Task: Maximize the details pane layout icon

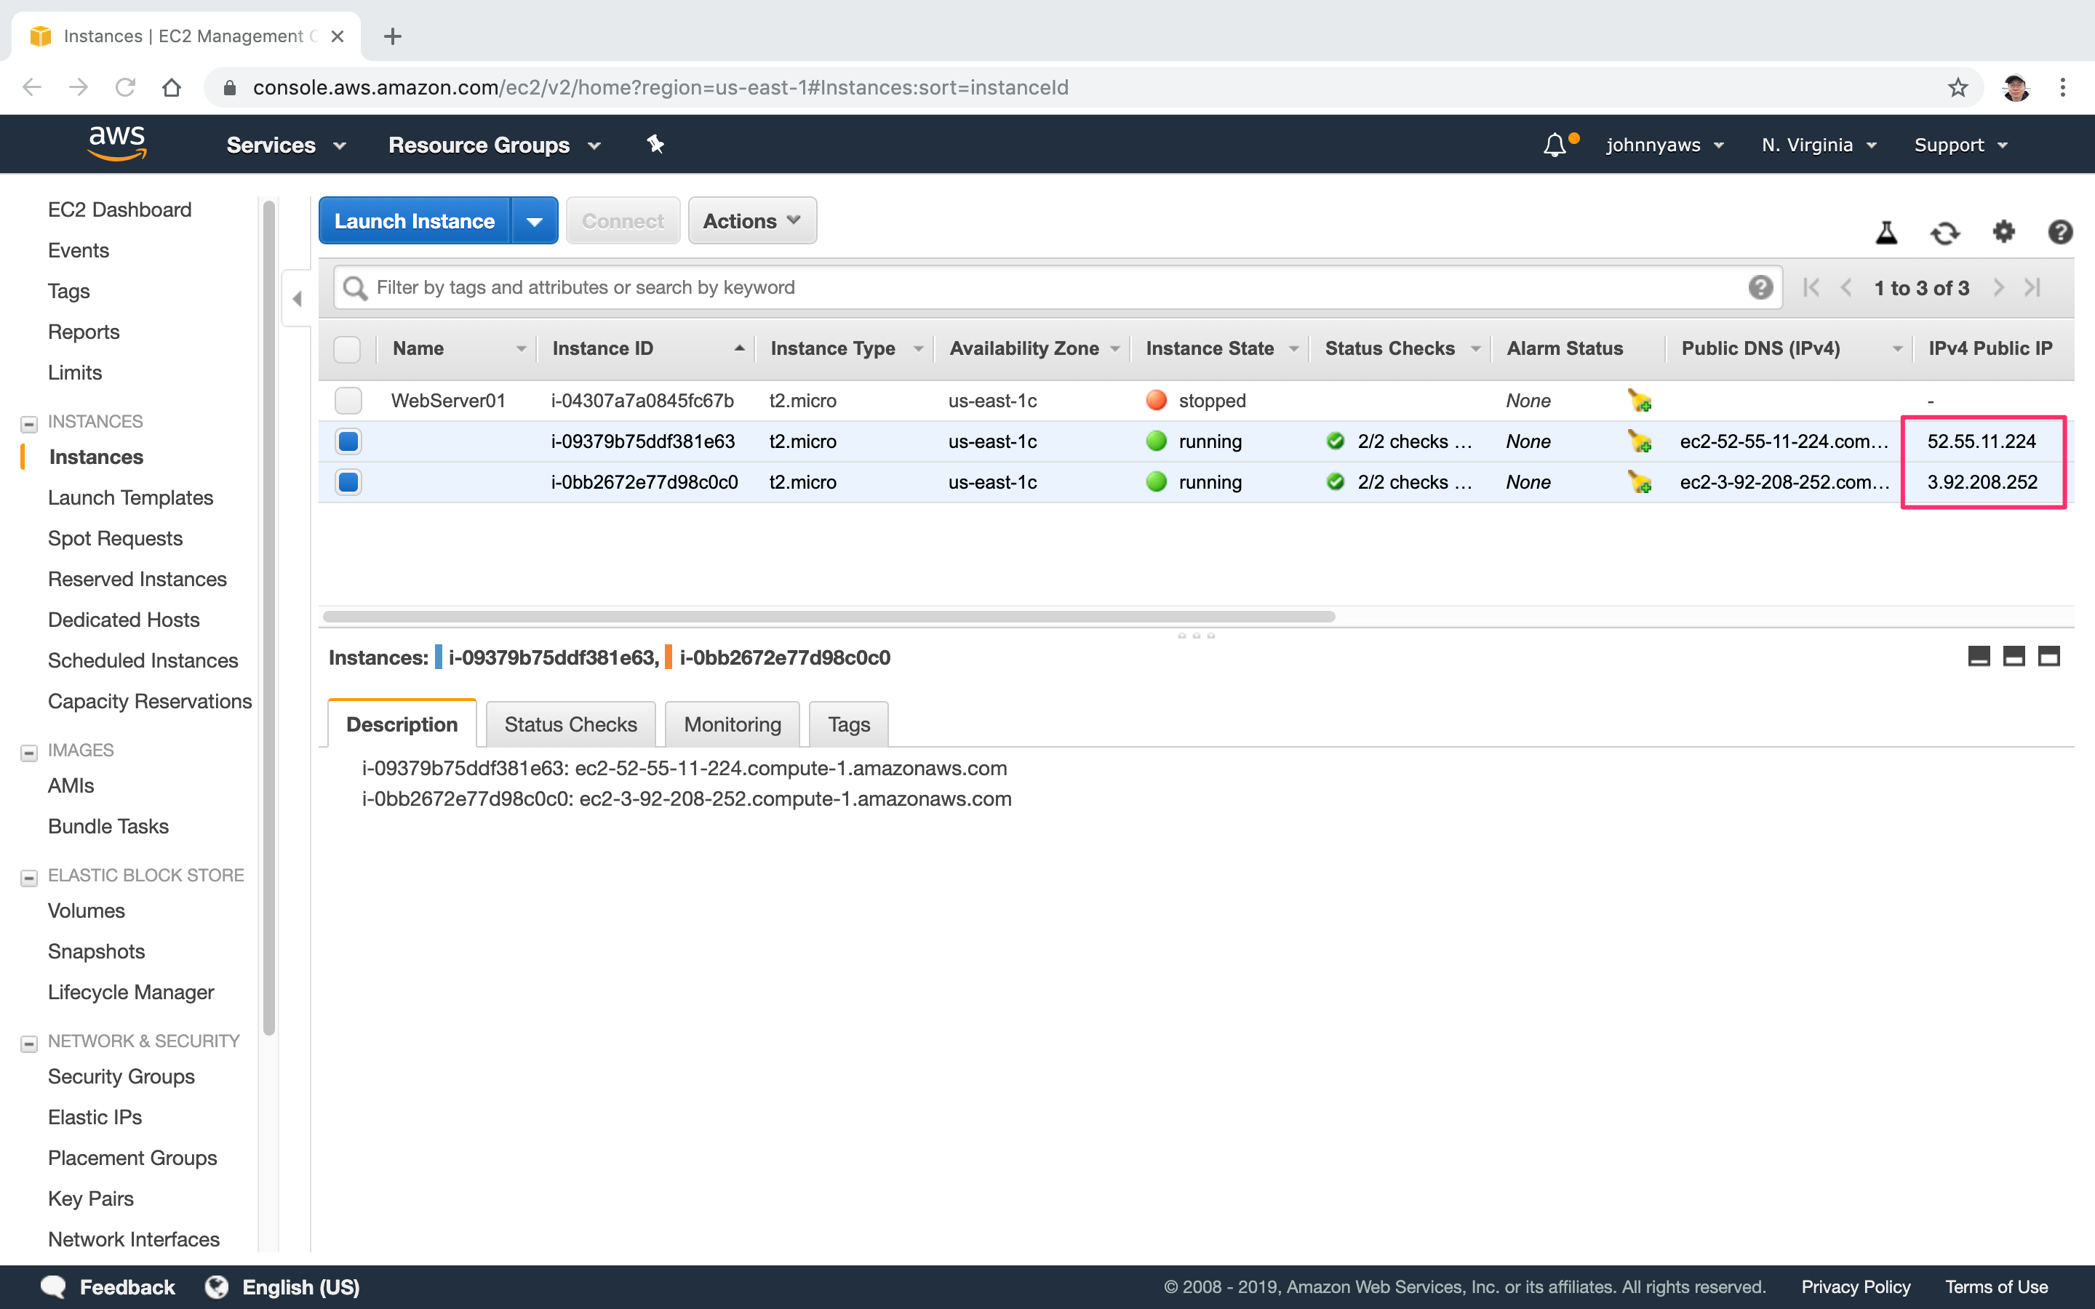Action: click(2048, 656)
